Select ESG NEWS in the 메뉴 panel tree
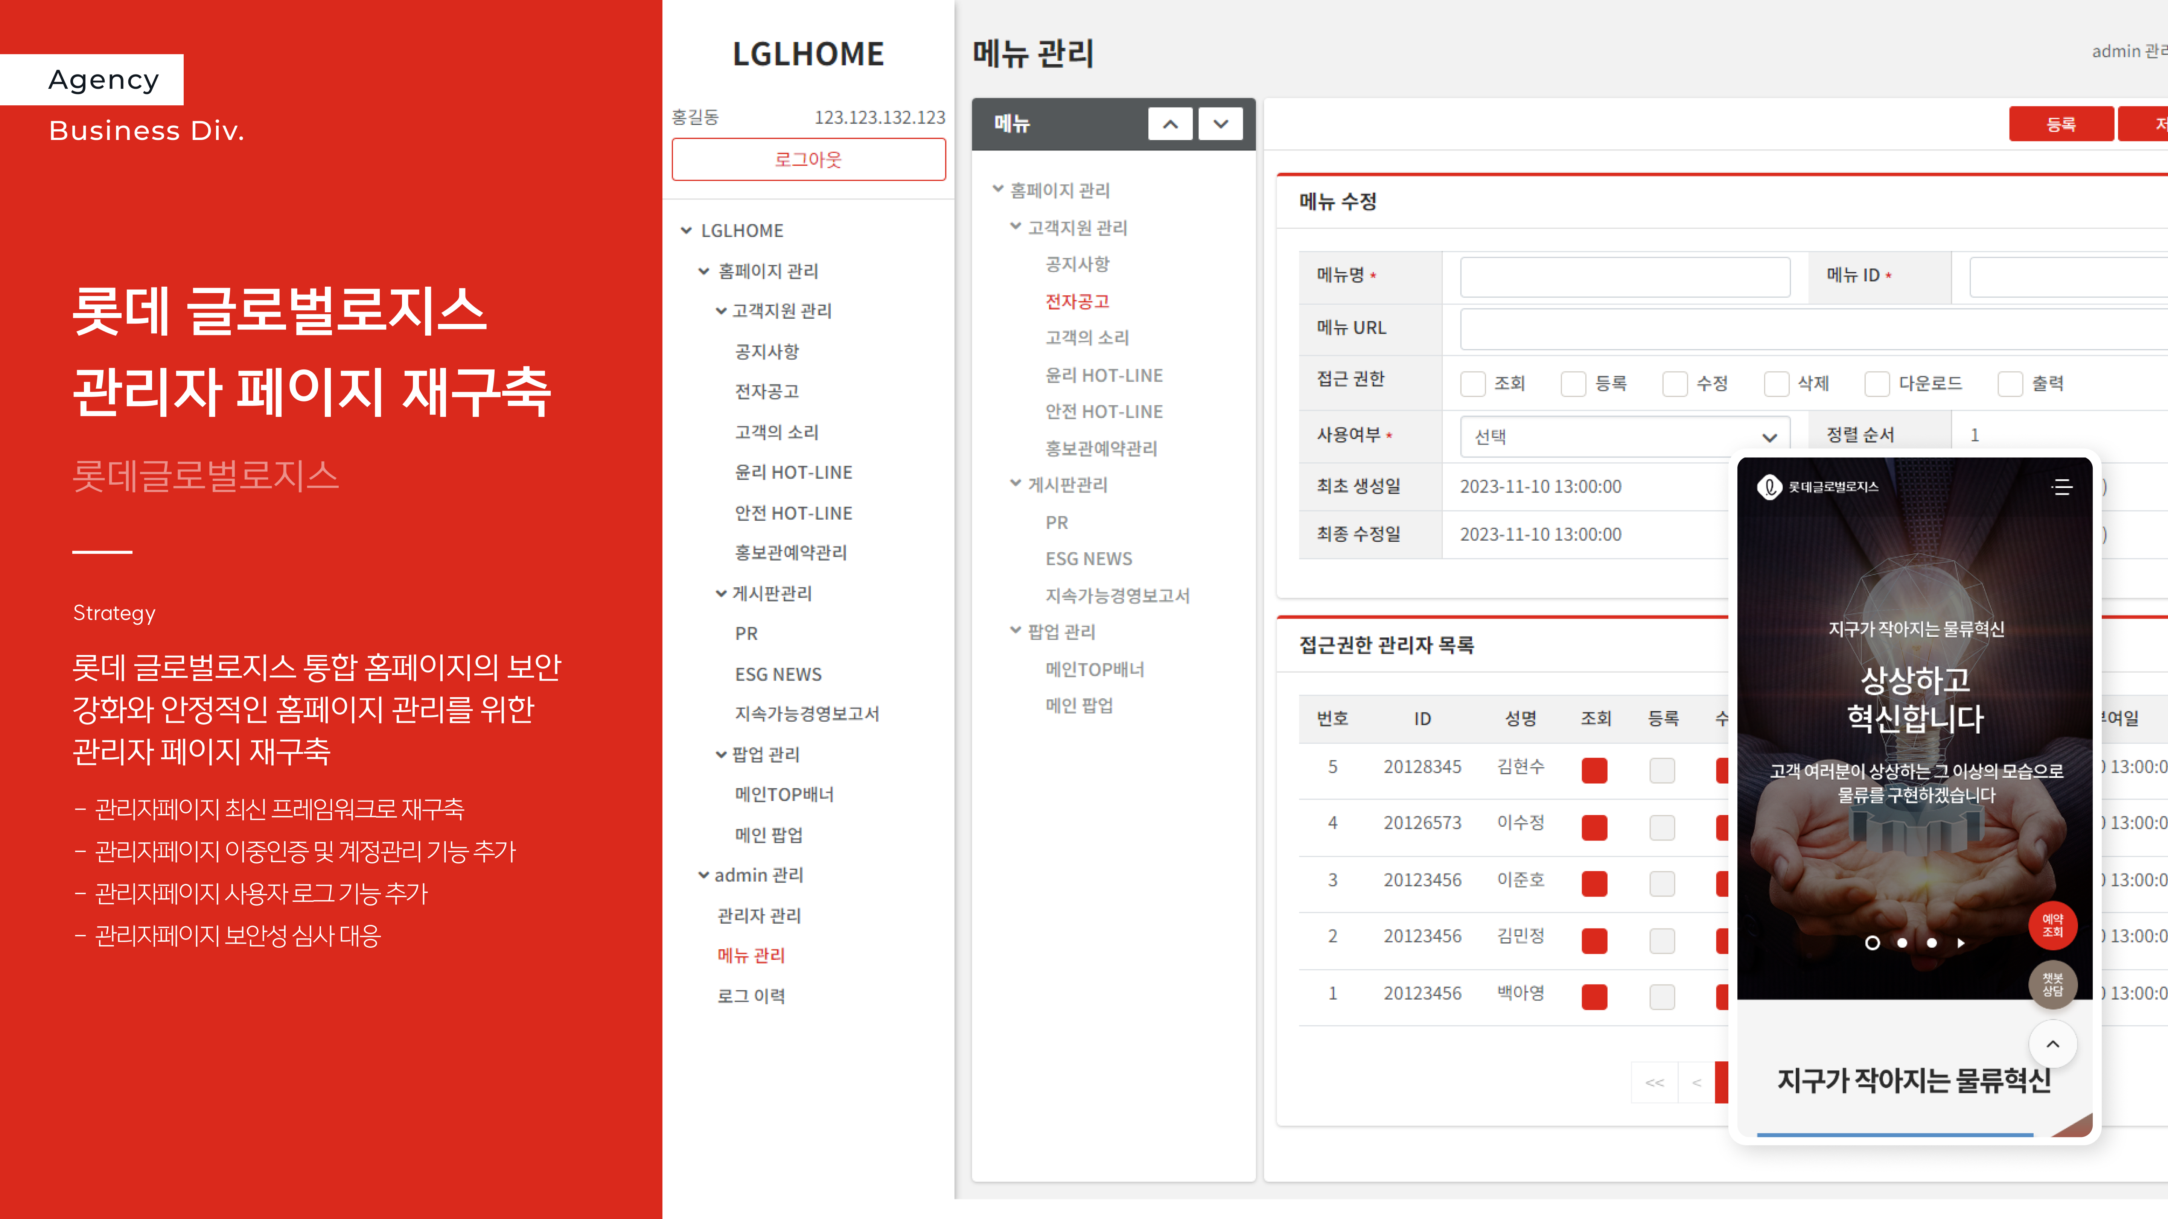Image resolution: width=2168 pixels, height=1219 pixels. (1088, 559)
